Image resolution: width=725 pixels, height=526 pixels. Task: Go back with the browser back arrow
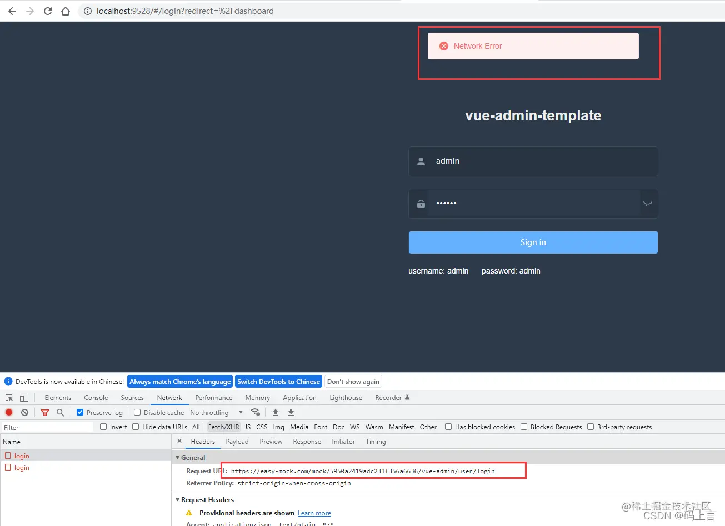point(12,11)
